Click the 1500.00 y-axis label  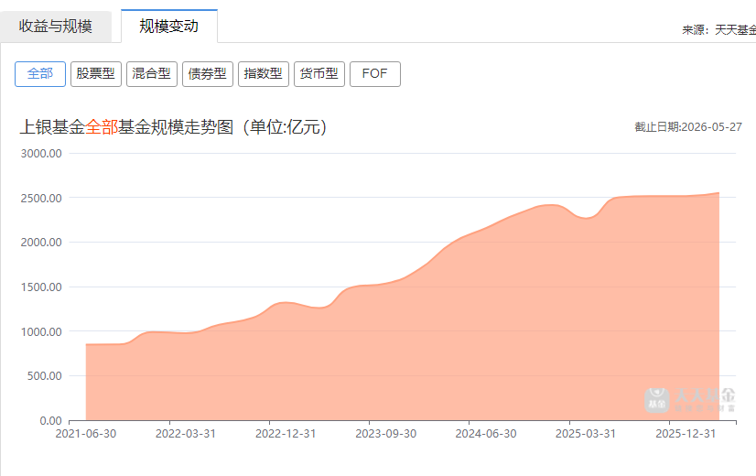[41, 287]
